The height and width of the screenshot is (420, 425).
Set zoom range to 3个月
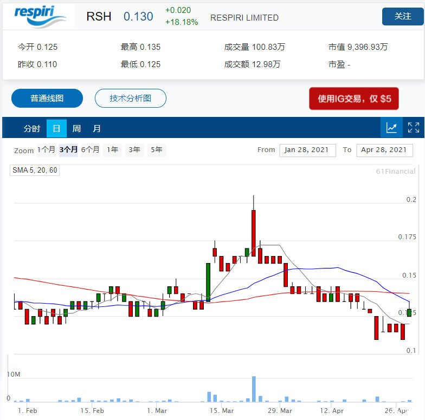click(x=68, y=149)
